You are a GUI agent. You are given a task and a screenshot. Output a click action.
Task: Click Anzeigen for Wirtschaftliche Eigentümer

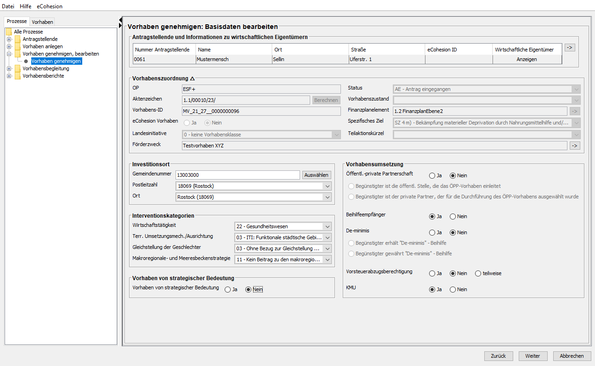coord(527,59)
